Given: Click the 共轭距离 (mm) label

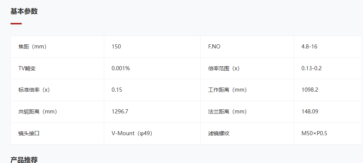Looking at the screenshot, I should pos(38,112).
